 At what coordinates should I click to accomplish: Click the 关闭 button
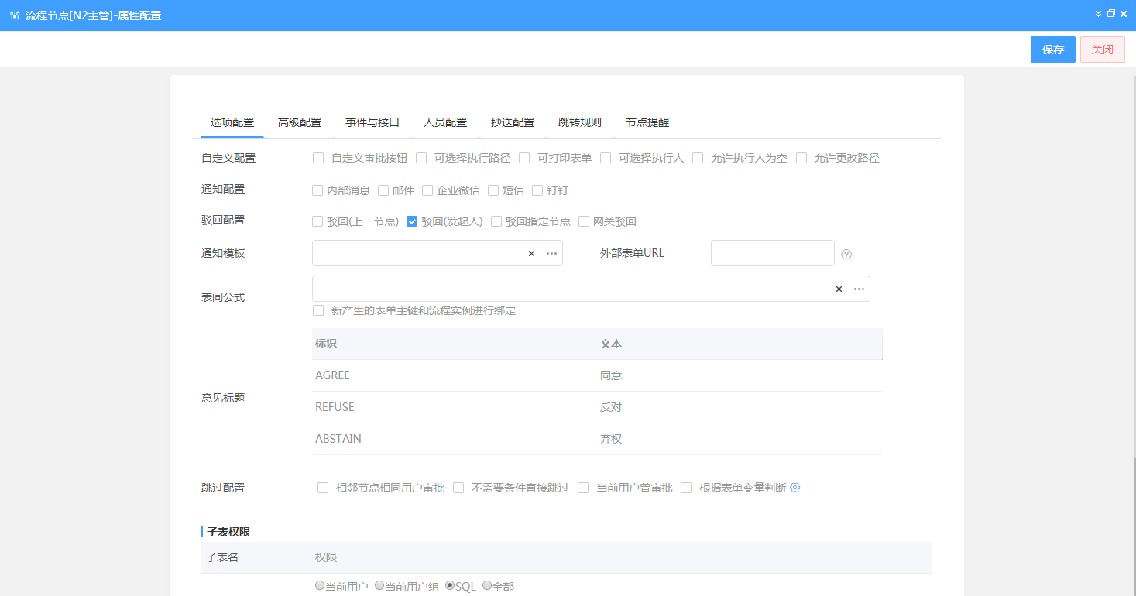1103,50
